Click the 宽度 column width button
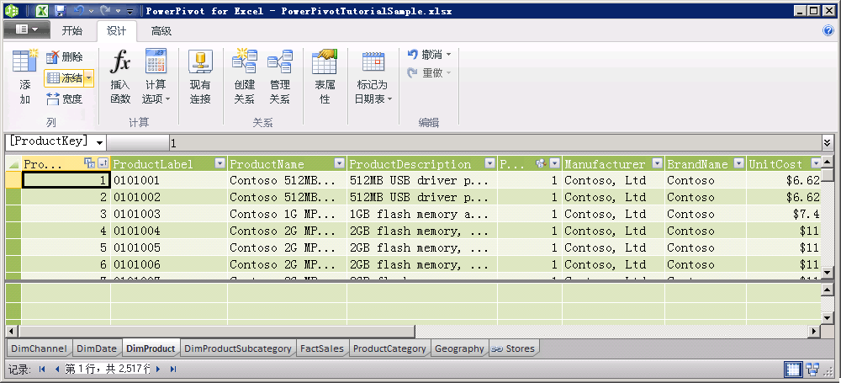 64,98
